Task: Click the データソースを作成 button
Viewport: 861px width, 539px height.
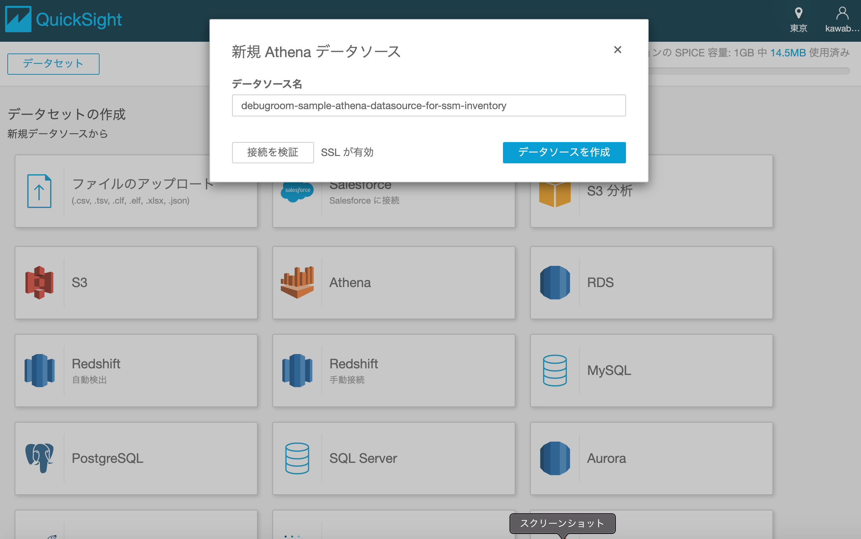Action: click(x=564, y=152)
